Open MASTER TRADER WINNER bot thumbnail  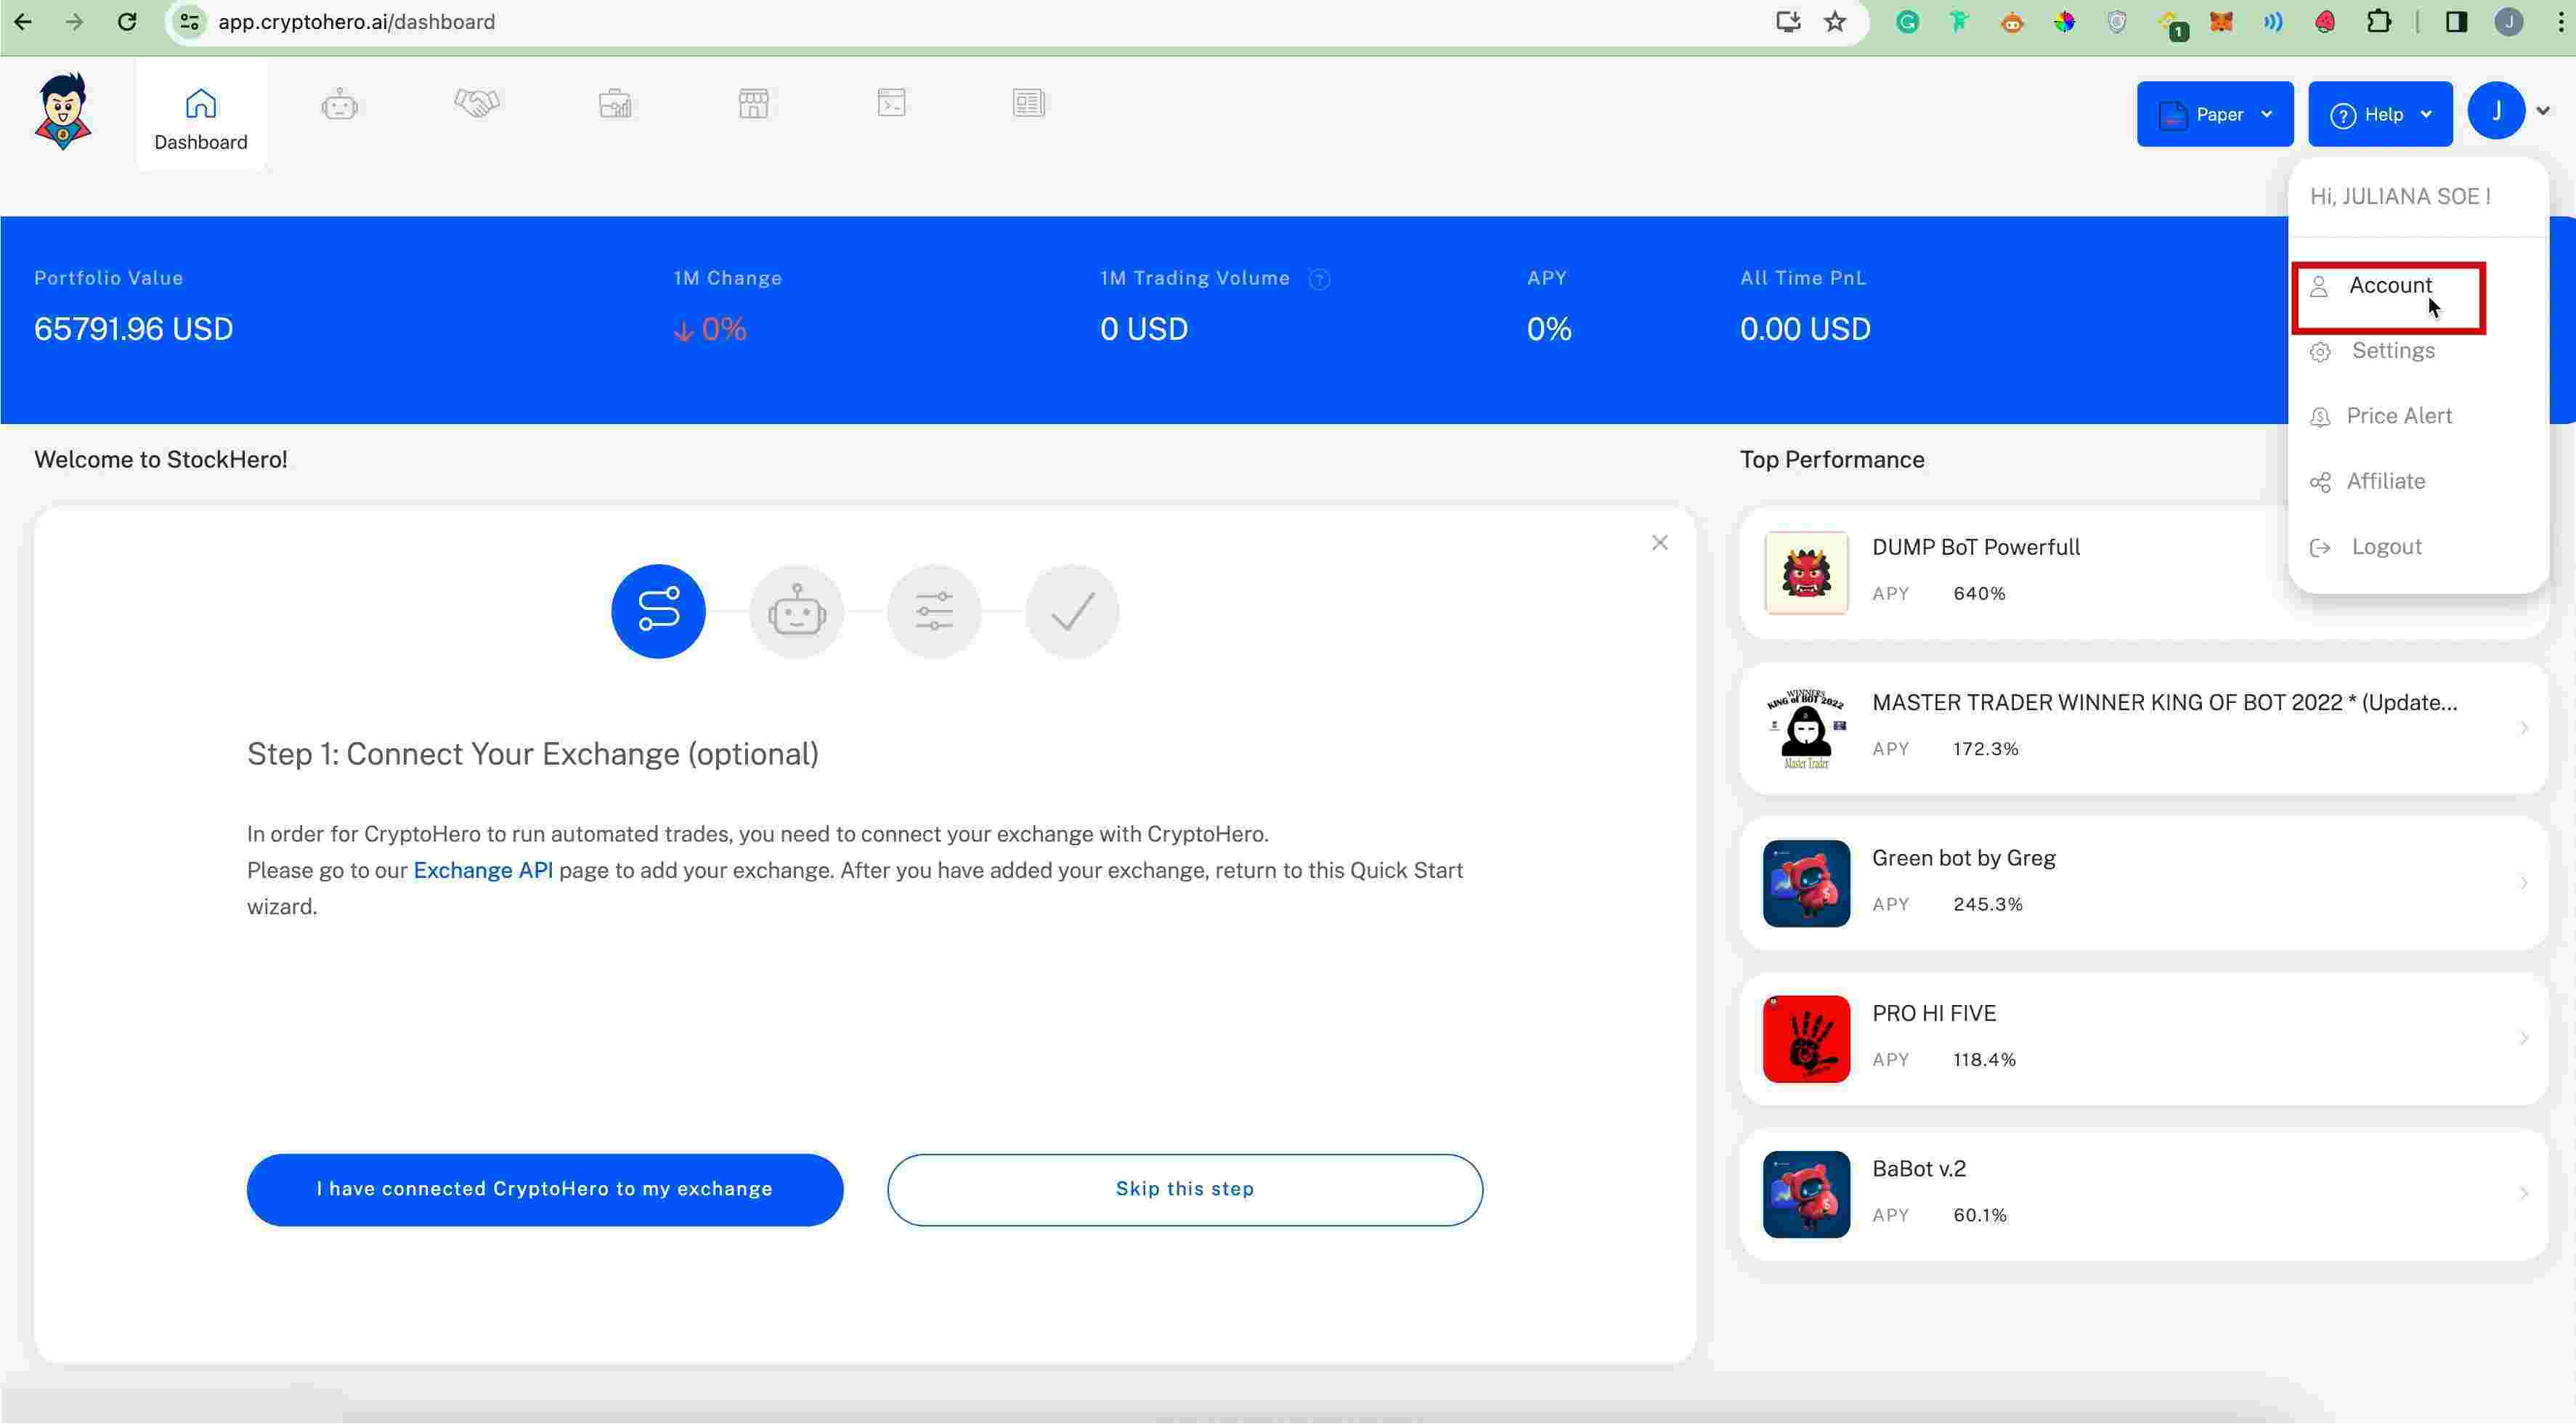[x=1806, y=729]
